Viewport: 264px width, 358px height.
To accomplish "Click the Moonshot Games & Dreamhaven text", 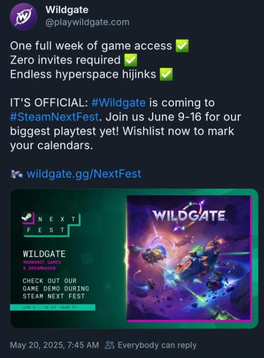I will click(42, 265).
